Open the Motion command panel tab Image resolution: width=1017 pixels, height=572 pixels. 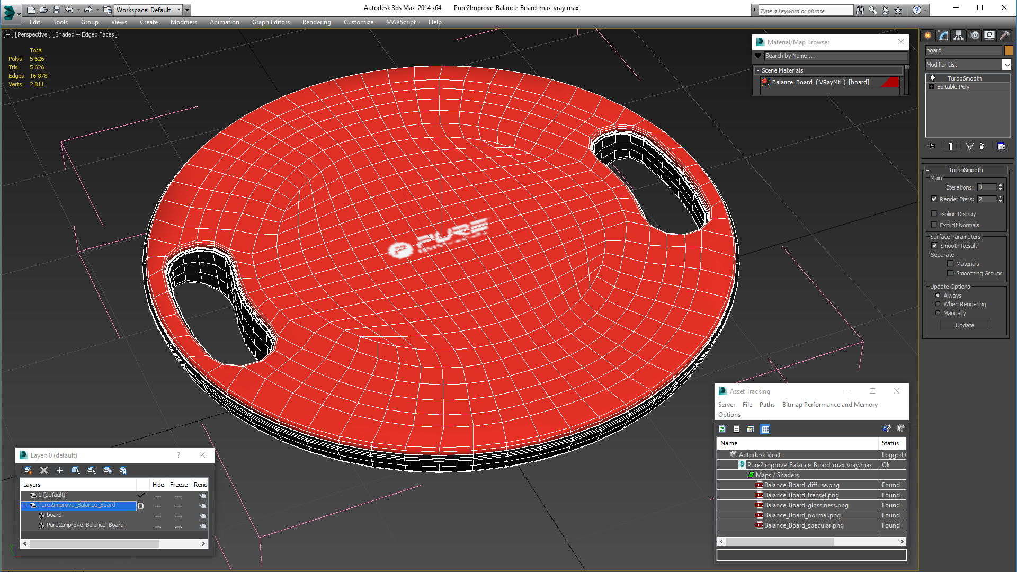tap(975, 35)
